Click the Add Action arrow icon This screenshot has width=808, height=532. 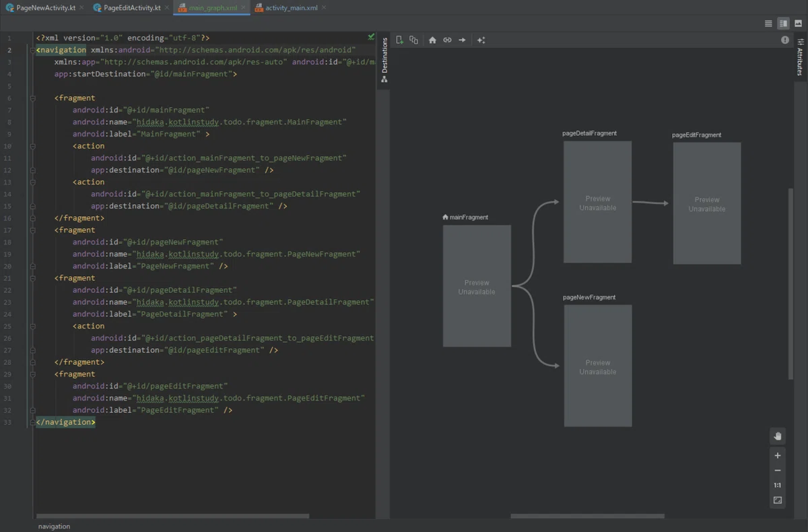[x=462, y=40]
